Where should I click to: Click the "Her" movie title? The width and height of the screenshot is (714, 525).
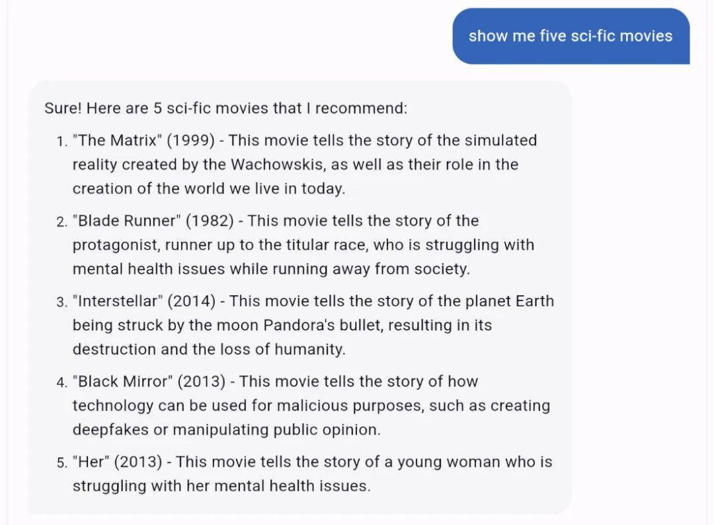(x=91, y=462)
